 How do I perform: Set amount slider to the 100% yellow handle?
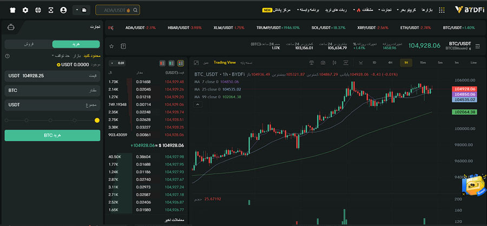tap(97, 120)
